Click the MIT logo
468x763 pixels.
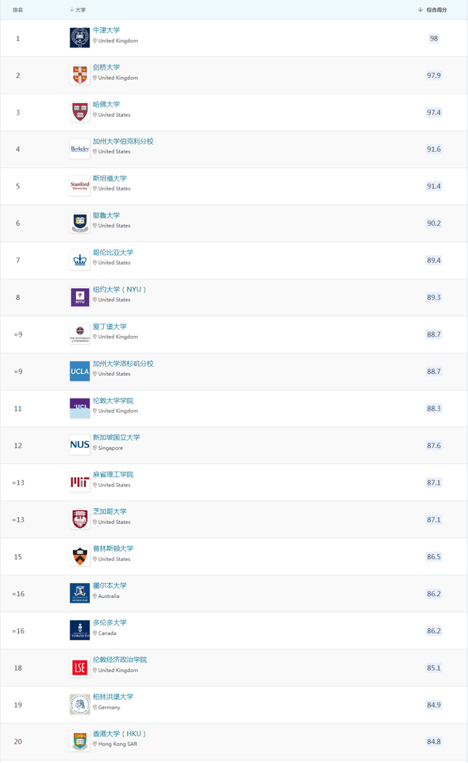(80, 482)
